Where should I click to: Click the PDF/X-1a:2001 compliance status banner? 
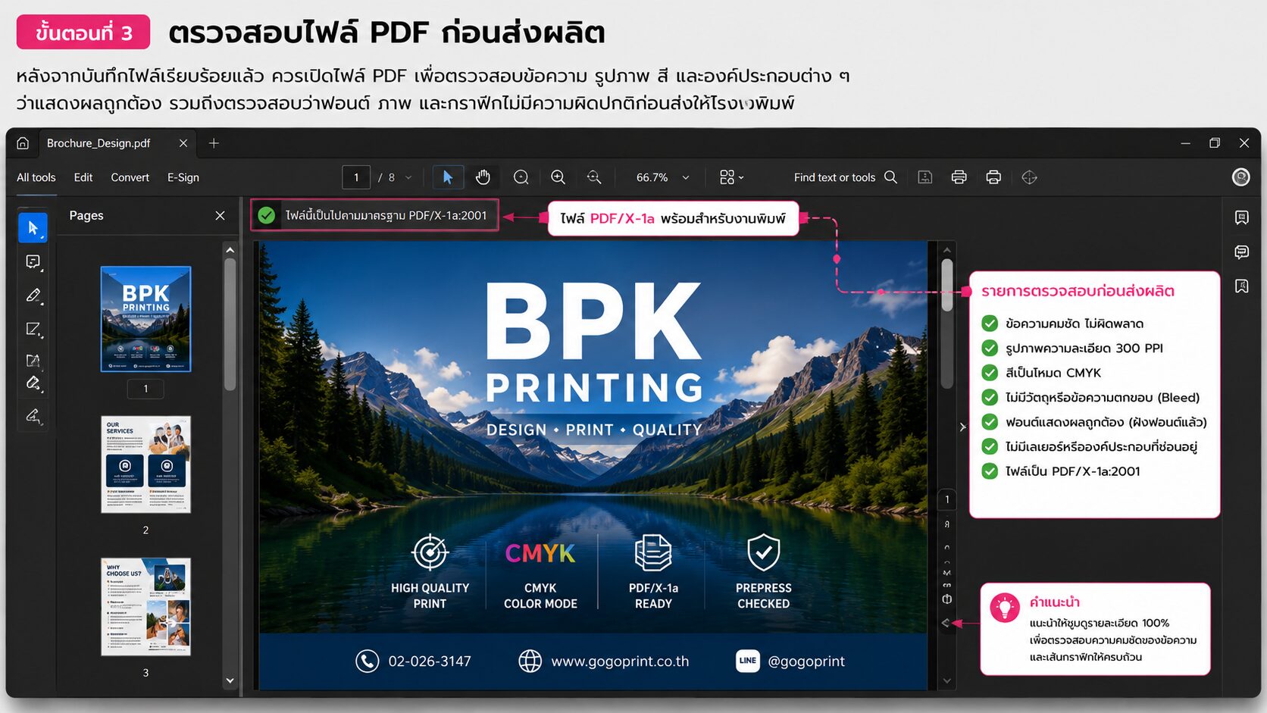click(x=375, y=215)
